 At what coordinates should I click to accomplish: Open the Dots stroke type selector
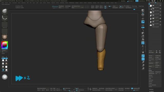click(x=5, y=18)
